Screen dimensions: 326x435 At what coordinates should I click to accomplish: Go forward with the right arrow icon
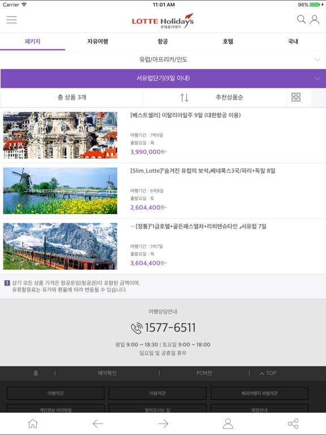click(x=163, y=424)
